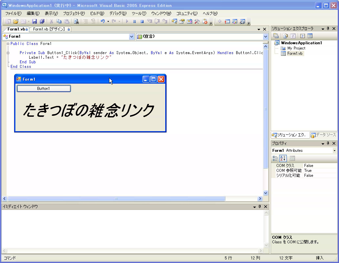The height and width of the screenshot is (263, 339).
Task: Click the code editor horizontal scrollbar thumb
Action: click(x=116, y=198)
